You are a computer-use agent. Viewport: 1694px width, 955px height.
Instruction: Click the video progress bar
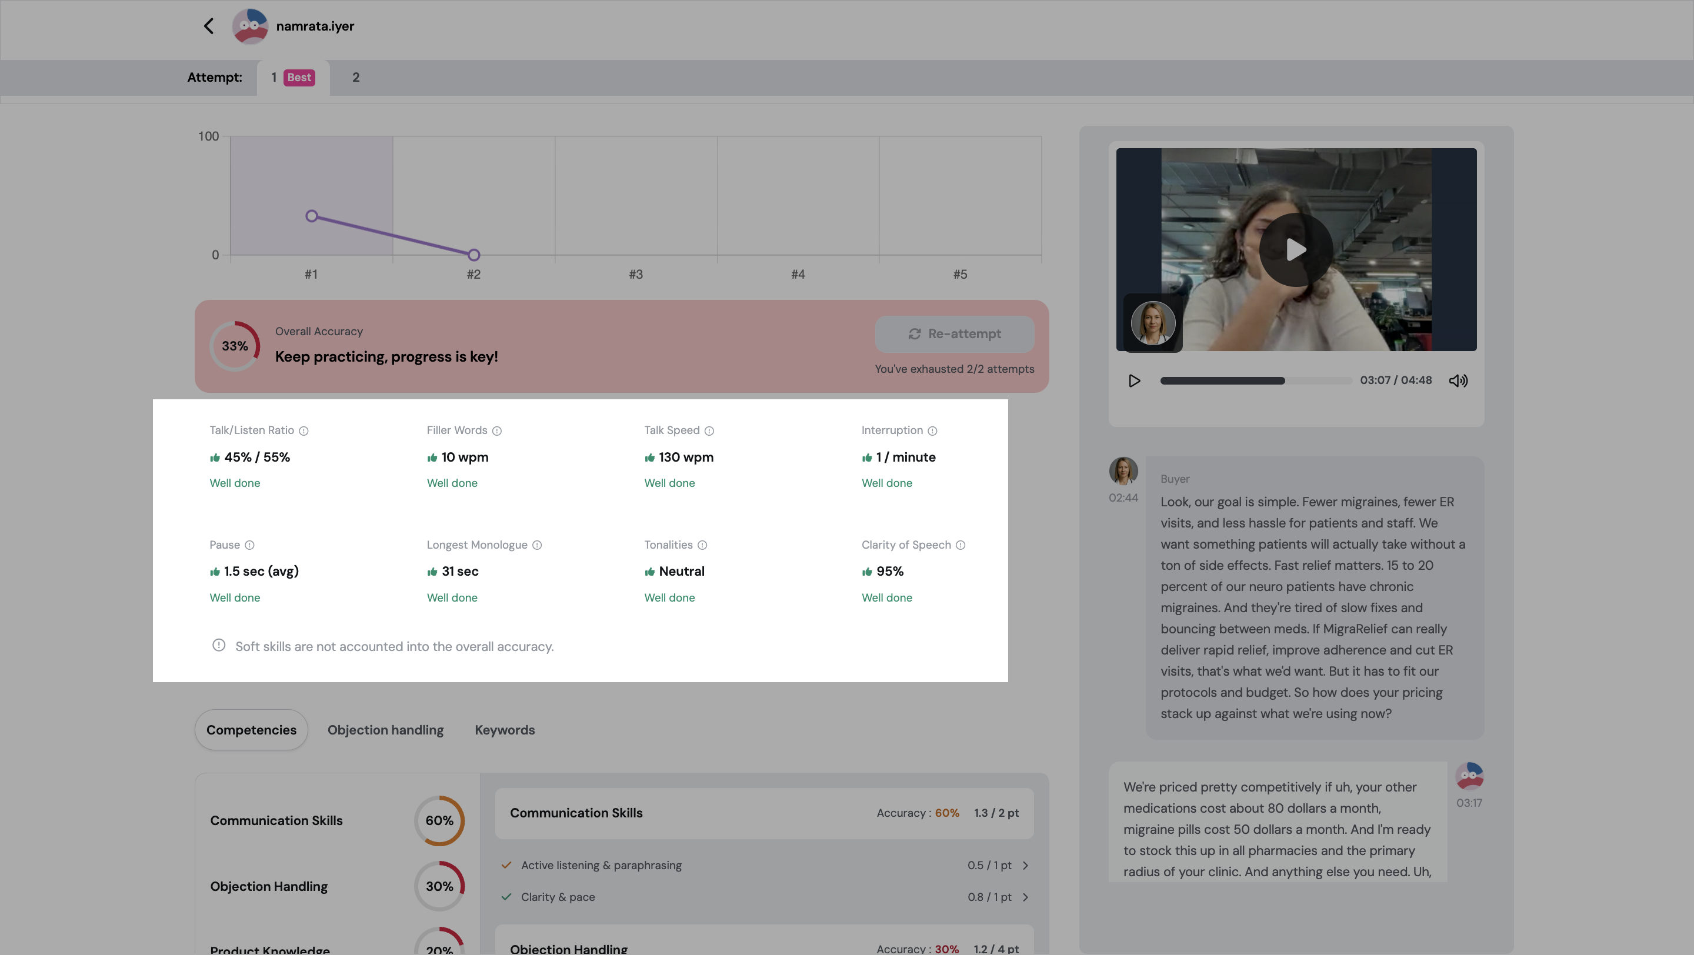pos(1255,380)
